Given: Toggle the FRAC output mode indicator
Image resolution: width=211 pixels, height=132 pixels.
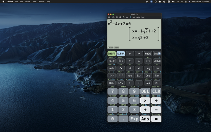Looking at the screenshot, I should pyautogui.click(x=142, y=17).
